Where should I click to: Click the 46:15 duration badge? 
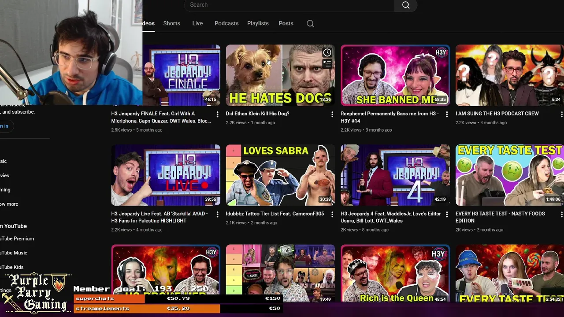coord(211,100)
